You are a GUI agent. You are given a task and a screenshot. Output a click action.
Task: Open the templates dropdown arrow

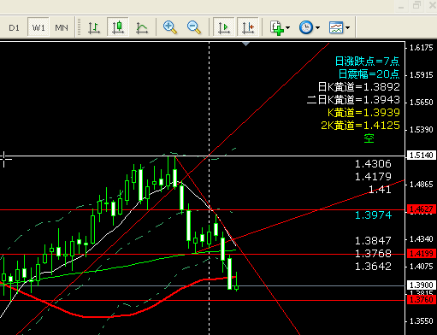pos(348,27)
